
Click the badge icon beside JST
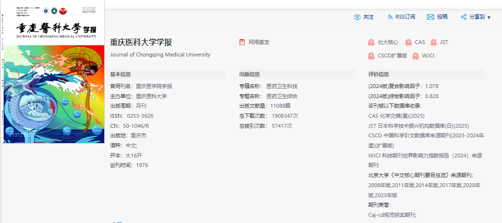click(434, 42)
